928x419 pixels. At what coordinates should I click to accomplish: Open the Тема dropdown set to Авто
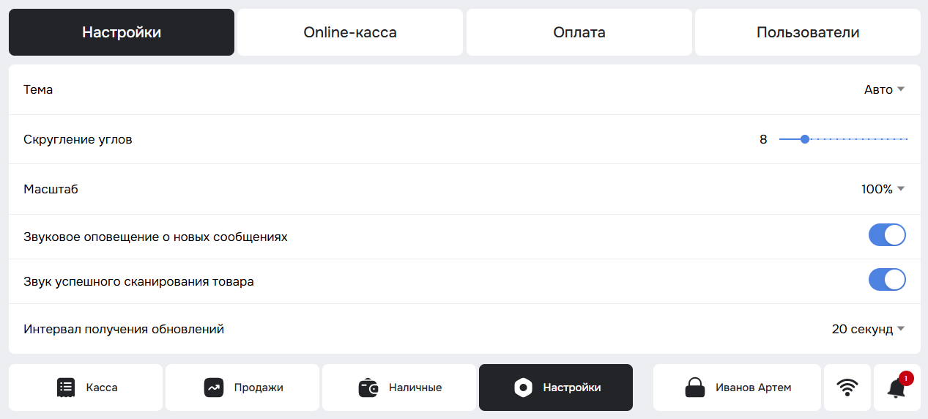(885, 89)
